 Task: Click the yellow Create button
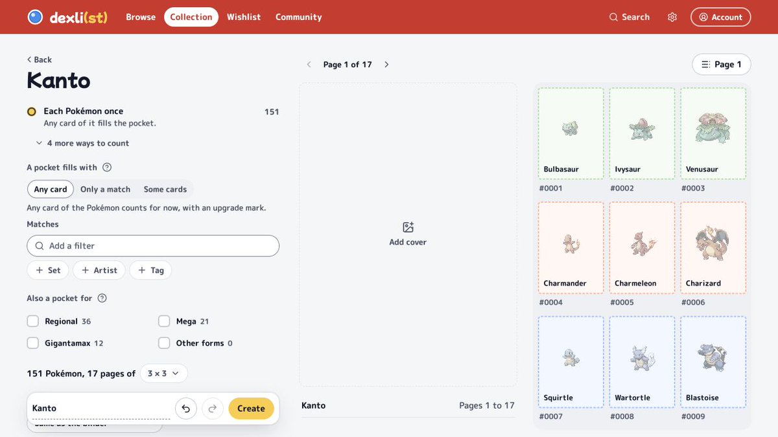pyautogui.click(x=251, y=409)
